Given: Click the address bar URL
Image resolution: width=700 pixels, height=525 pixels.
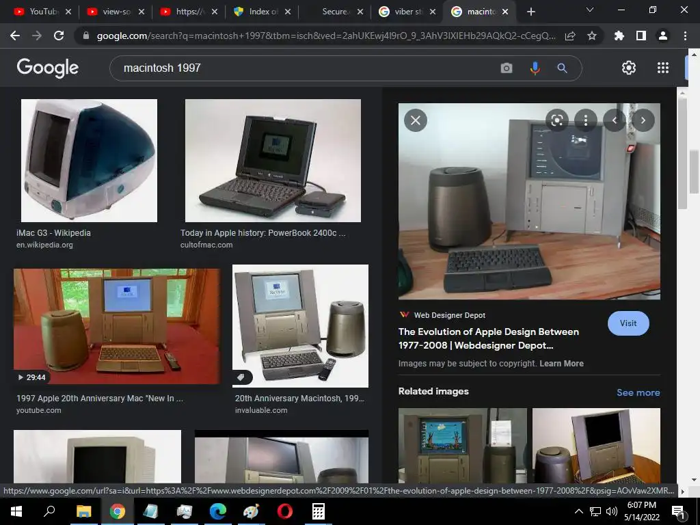Looking at the screenshot, I should tap(326, 36).
